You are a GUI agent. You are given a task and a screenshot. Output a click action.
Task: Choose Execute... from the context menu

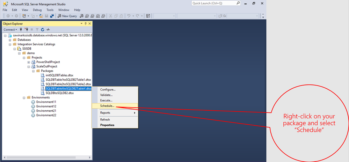[115, 101]
